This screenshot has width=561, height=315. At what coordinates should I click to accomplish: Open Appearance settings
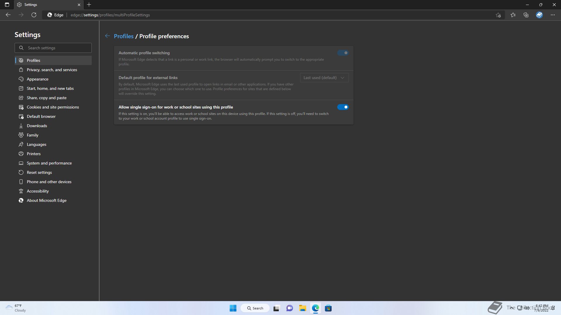(x=53, y=79)
